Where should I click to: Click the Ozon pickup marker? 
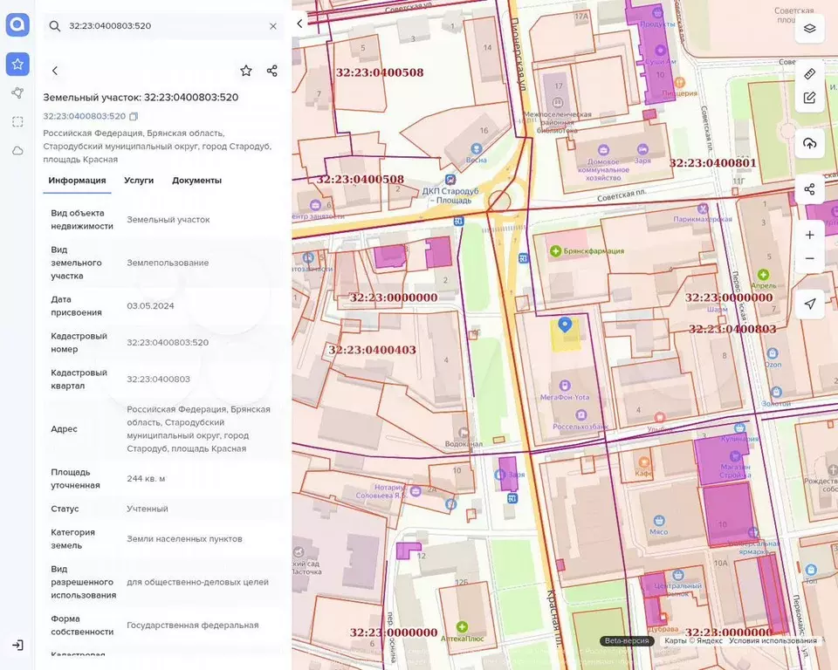[773, 353]
